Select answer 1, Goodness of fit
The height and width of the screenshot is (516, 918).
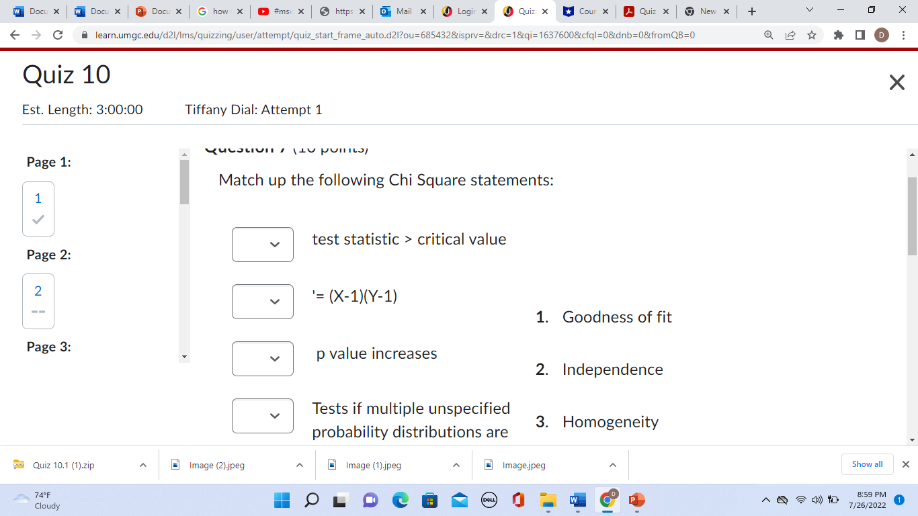click(617, 316)
